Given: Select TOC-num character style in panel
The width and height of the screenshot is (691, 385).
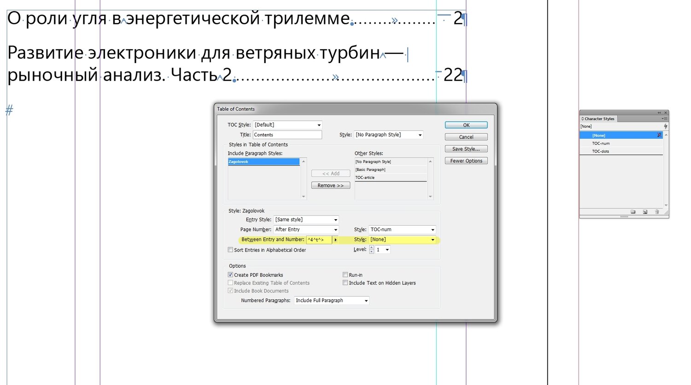Looking at the screenshot, I should [621, 143].
